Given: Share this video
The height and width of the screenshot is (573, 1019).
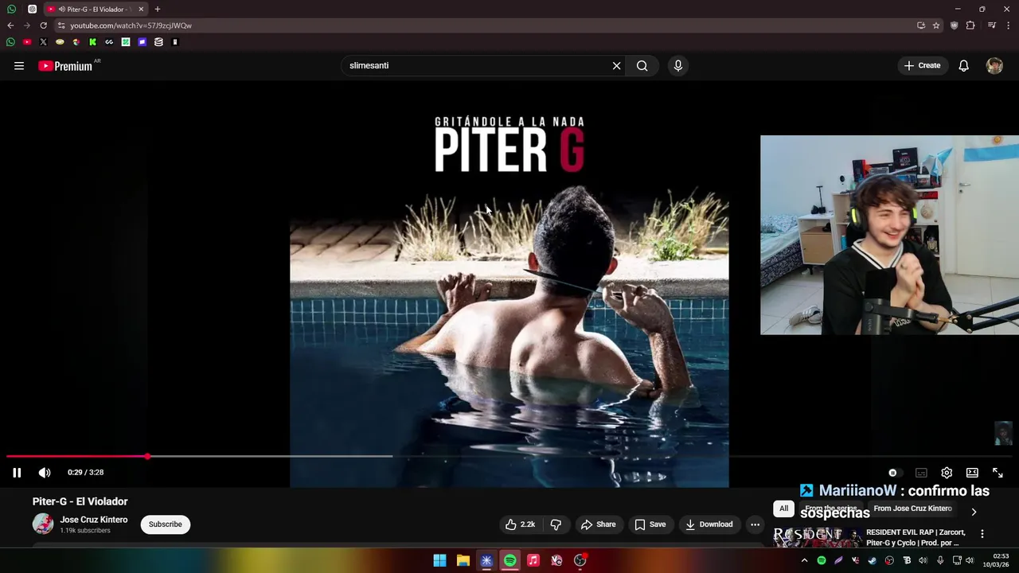Looking at the screenshot, I should [x=598, y=524].
